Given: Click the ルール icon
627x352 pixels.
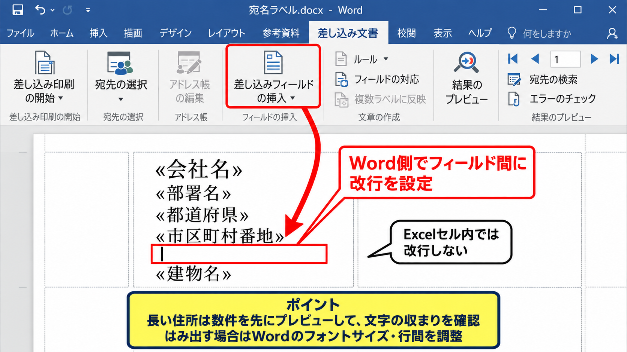Looking at the screenshot, I should pyautogui.click(x=341, y=59).
